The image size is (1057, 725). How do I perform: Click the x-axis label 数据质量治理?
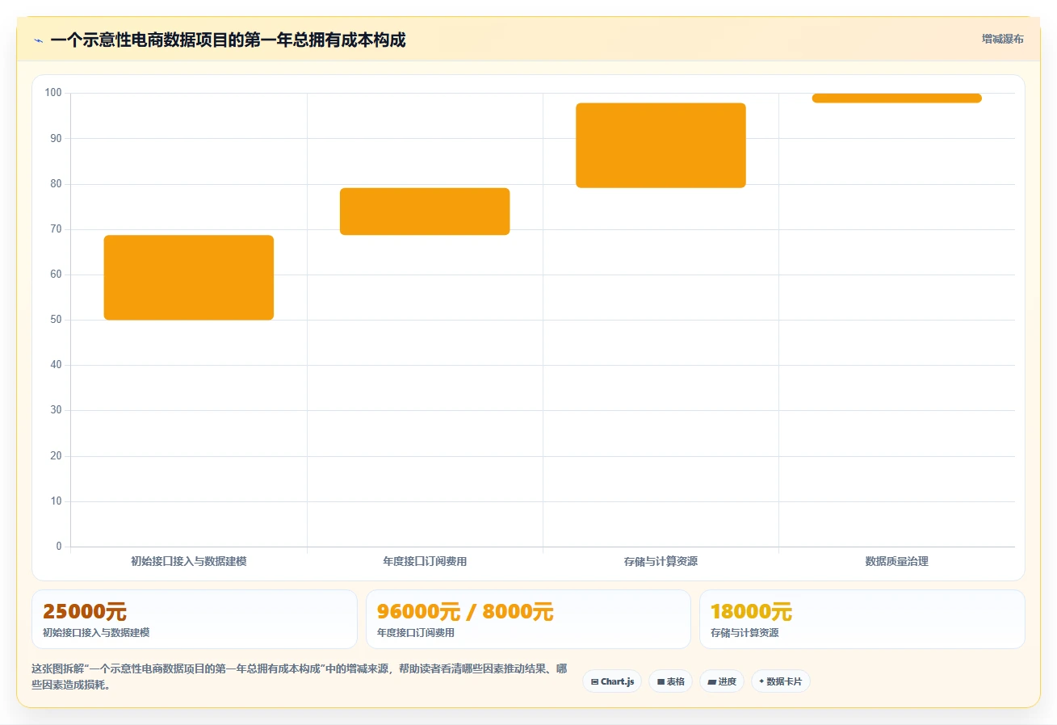pyautogui.click(x=896, y=561)
